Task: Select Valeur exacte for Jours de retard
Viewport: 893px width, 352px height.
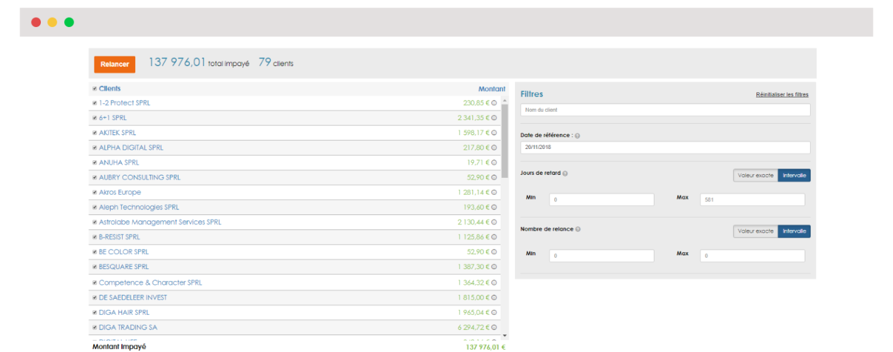Action: click(x=755, y=175)
